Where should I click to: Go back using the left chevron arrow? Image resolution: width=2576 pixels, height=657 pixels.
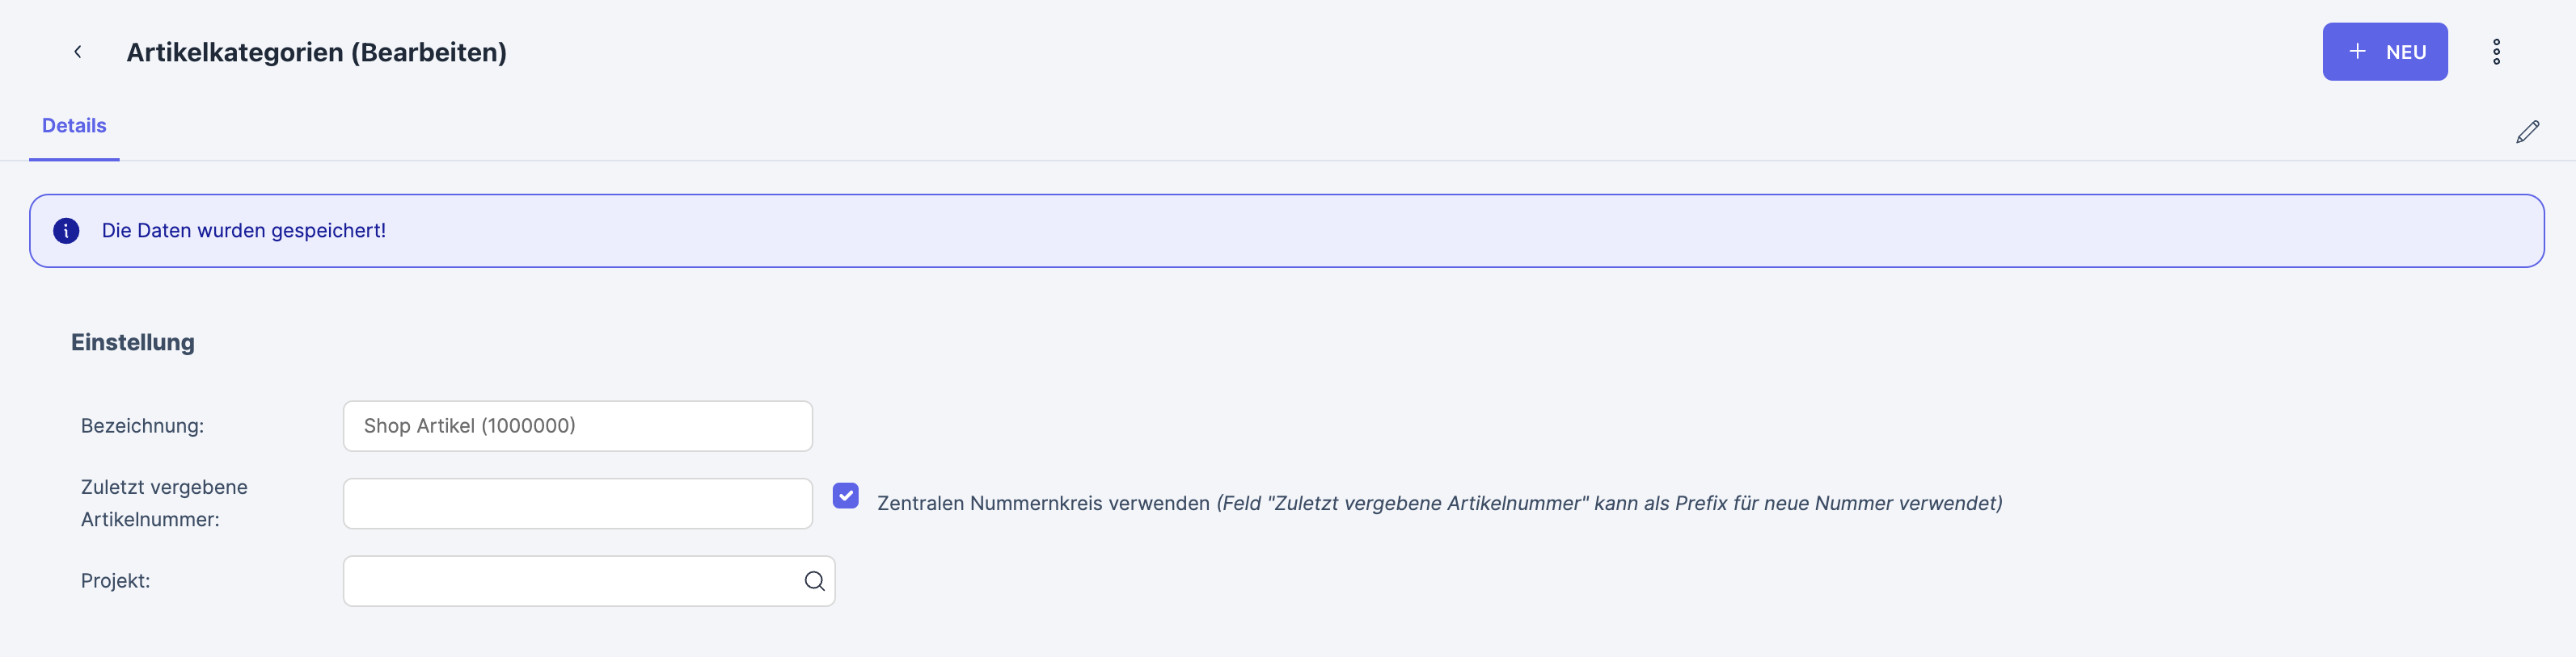78,52
